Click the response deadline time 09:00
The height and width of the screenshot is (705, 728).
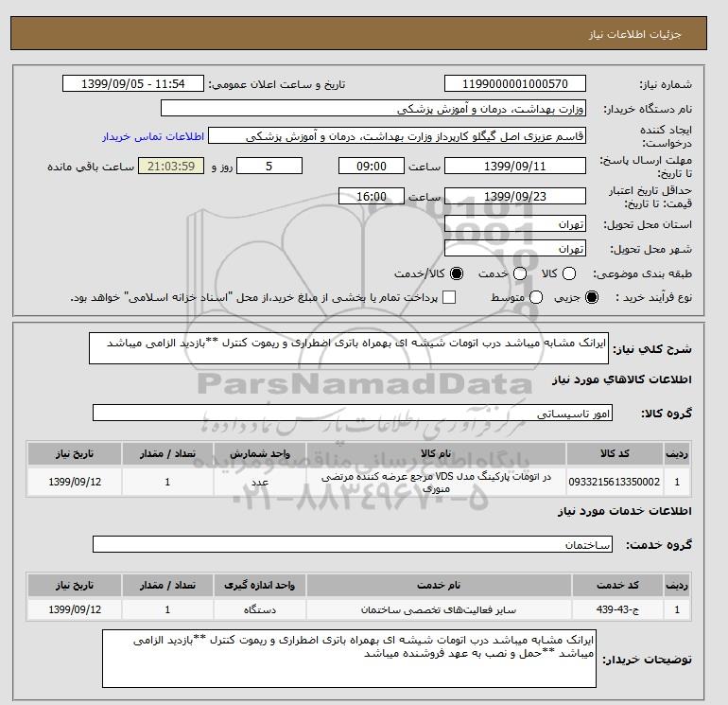click(372, 166)
